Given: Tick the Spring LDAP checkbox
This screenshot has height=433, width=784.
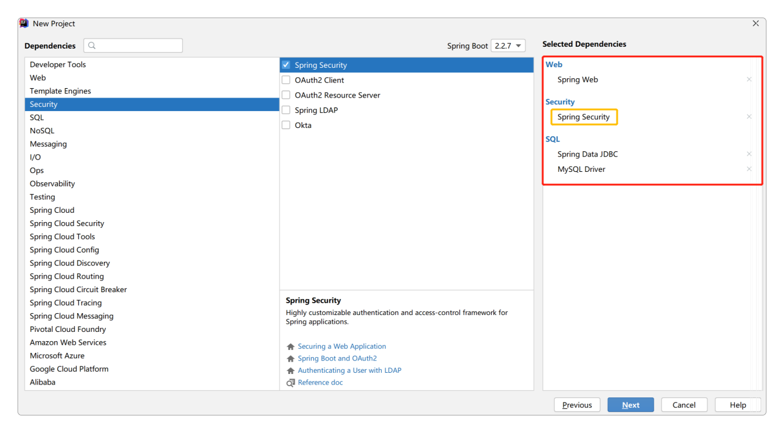Looking at the screenshot, I should click(x=286, y=110).
